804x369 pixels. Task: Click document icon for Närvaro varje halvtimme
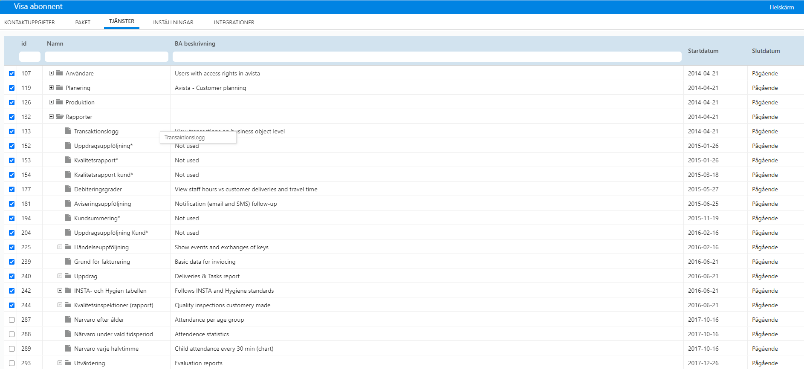pyautogui.click(x=68, y=348)
